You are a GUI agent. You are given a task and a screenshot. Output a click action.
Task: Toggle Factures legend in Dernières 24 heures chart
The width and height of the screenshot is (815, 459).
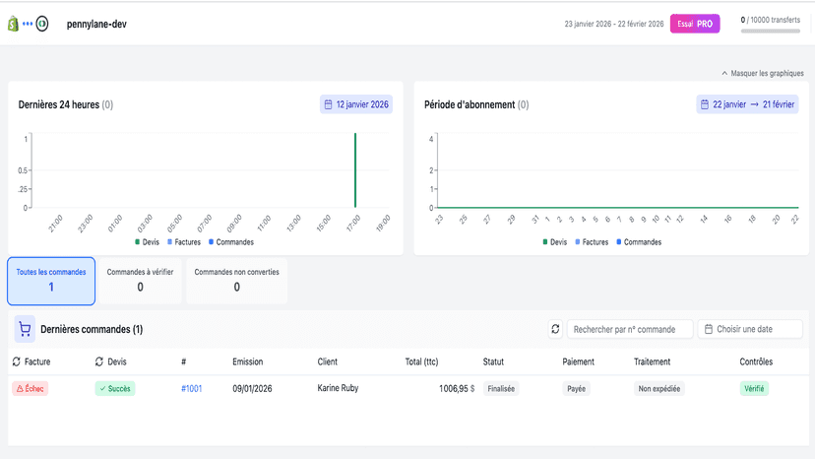(x=184, y=242)
